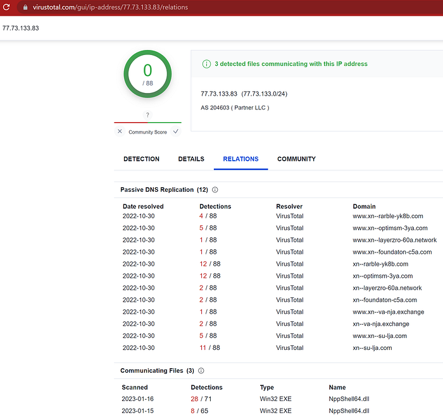Open the Passive DNS Replication info icon
Image resolution: width=443 pixels, height=415 pixels.
215,190
